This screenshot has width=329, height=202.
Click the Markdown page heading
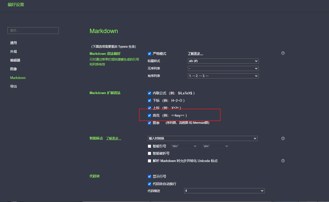(x=104, y=31)
